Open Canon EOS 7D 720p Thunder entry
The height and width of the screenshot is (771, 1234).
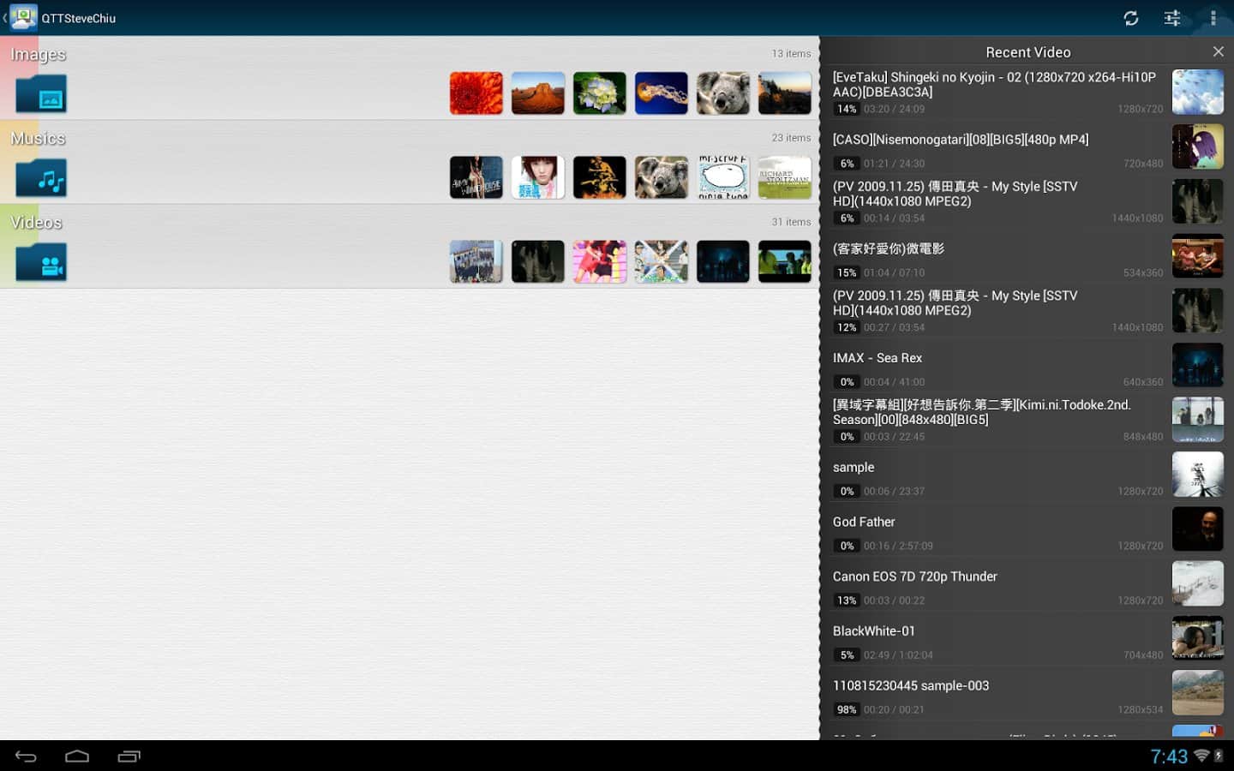coord(994,587)
